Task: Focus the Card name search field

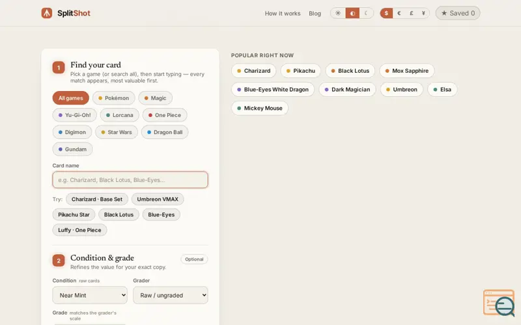Action: [130, 180]
